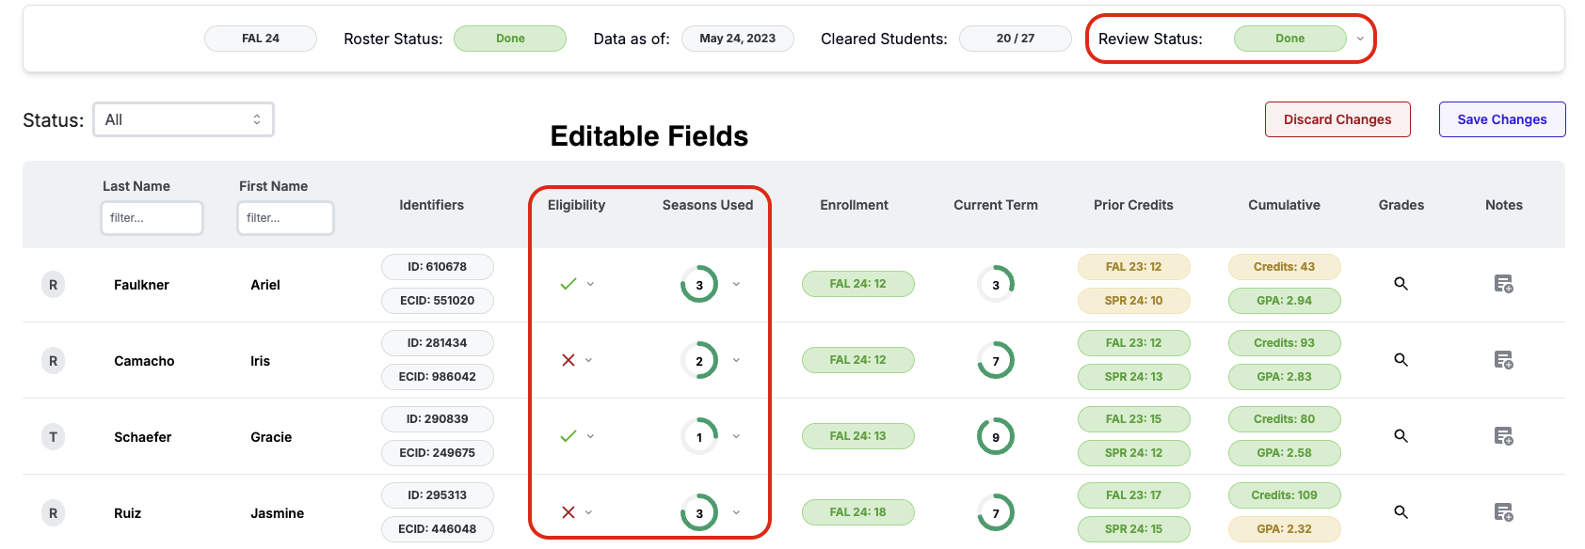
Task: View grades search icon for Gracie Schaefer
Action: 1401,436
